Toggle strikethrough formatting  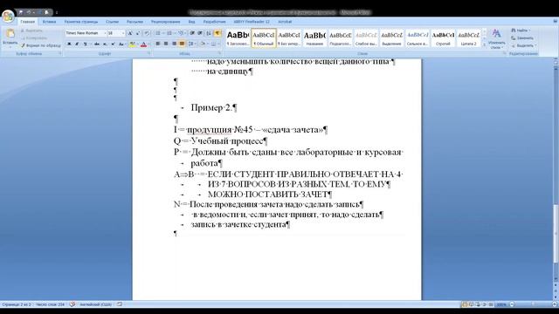point(97,44)
